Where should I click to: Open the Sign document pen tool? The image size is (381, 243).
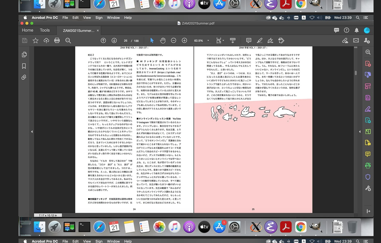[270, 41]
